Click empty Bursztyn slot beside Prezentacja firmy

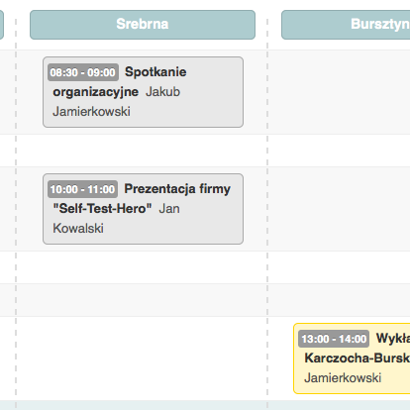click(339, 209)
